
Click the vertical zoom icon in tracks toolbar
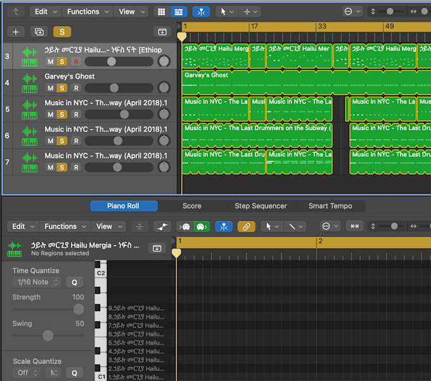click(373, 11)
